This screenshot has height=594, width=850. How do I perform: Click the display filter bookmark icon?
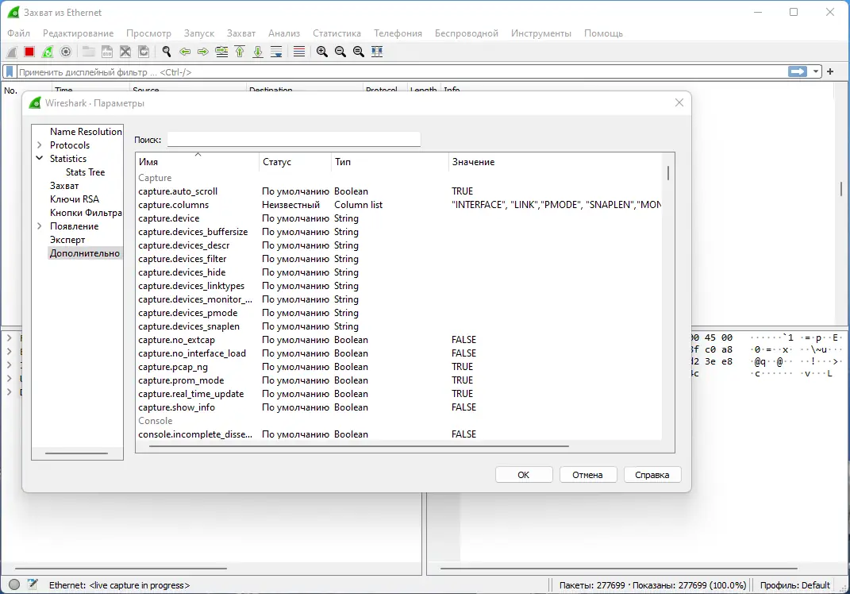coord(10,71)
